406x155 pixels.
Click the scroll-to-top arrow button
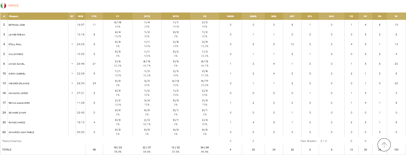[x=384, y=145]
